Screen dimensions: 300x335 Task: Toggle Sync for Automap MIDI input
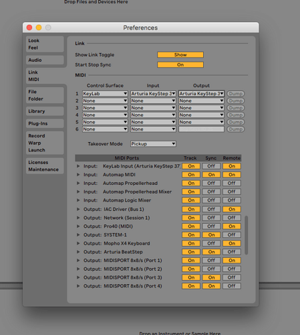pyautogui.click(x=211, y=175)
